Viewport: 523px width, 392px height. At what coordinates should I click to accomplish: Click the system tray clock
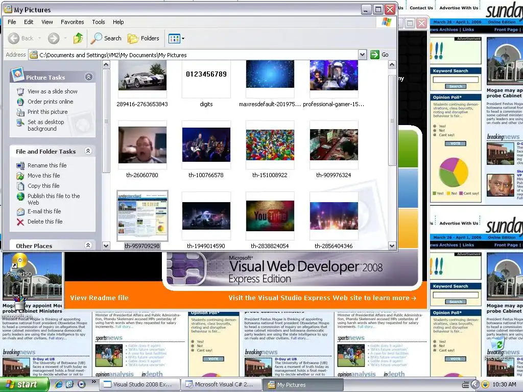point(504,385)
